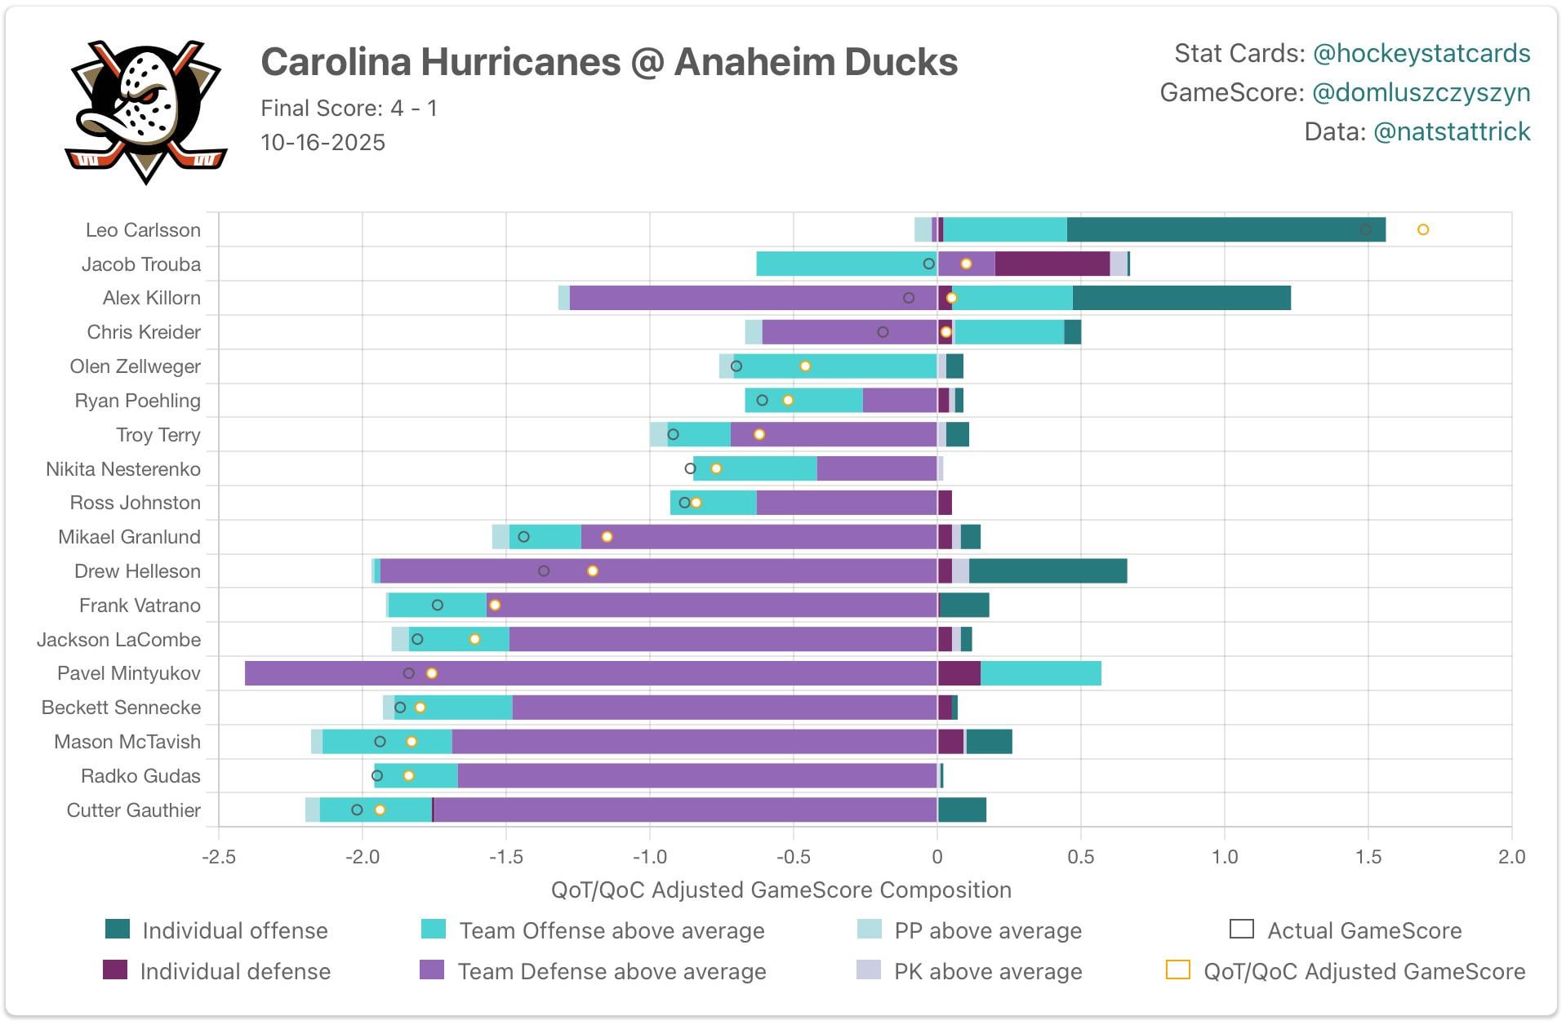Click Alex Killorn's dark teal individual offense bar
Image resolution: width=1566 pixels, height=1025 pixels.
(1181, 299)
